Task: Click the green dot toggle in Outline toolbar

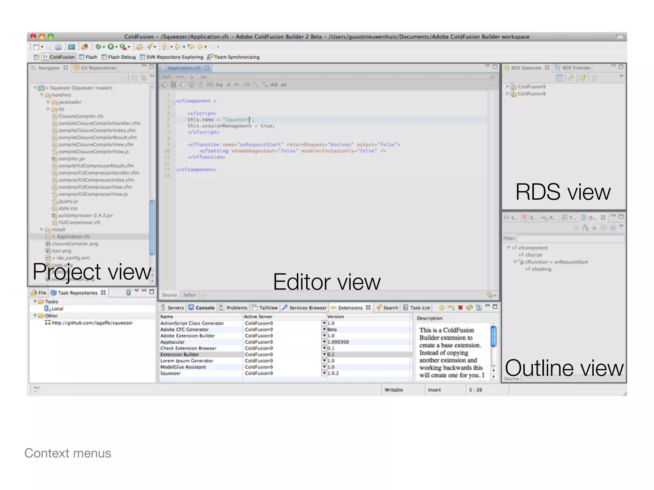Action: tap(594, 228)
